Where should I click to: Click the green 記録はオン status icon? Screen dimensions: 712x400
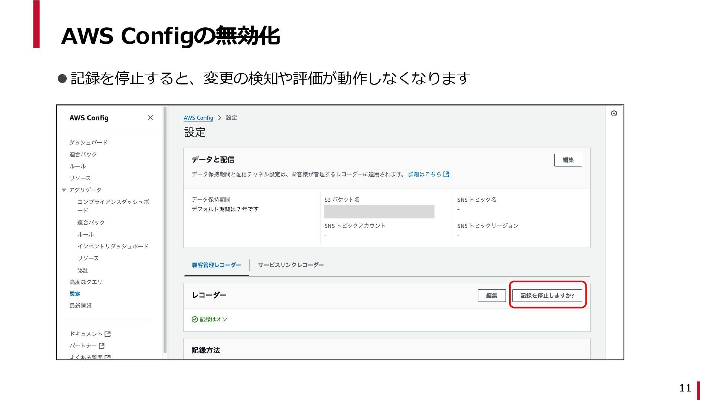[194, 319]
